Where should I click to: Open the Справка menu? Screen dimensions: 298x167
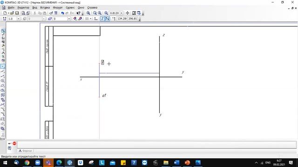(92, 7)
